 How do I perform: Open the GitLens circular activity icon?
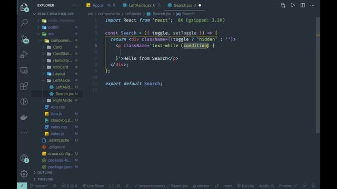(x=24, y=101)
